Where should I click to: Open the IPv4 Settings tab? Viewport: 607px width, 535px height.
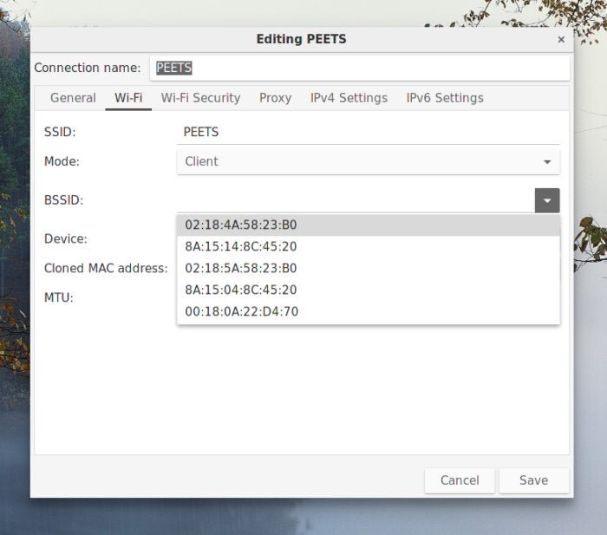pyautogui.click(x=349, y=98)
